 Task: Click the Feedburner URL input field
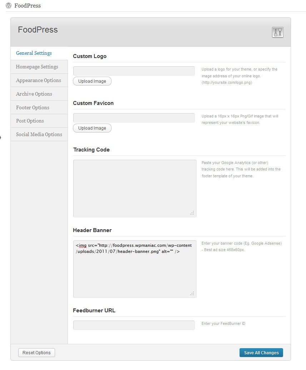tap(134, 325)
